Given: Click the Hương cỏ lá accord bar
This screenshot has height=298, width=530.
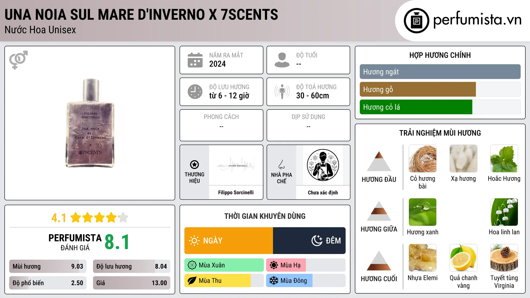Looking at the screenshot, I should pyautogui.click(x=440, y=107).
